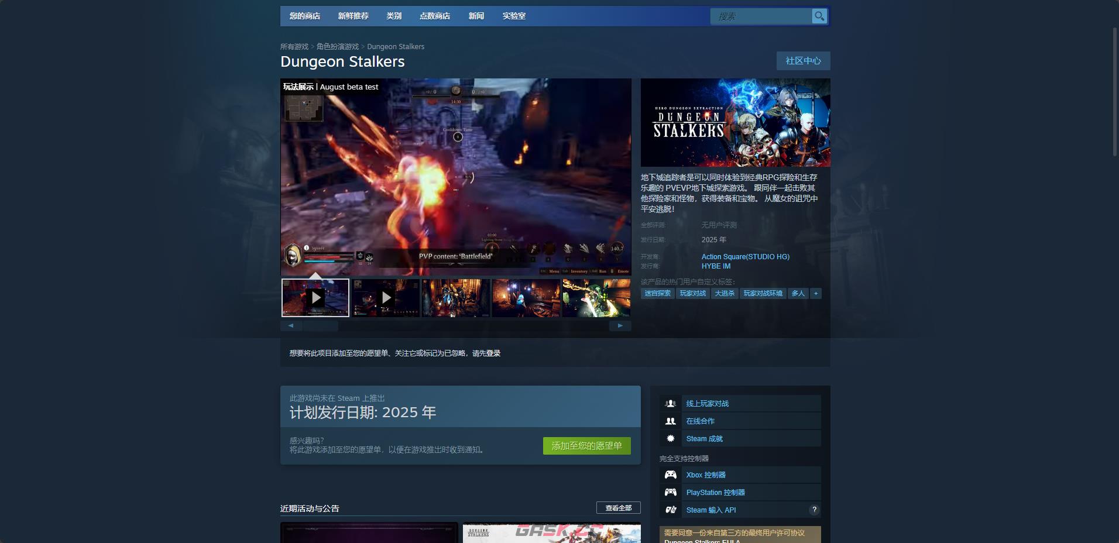Image resolution: width=1119 pixels, height=543 pixels.
Task: Go to 角色扮演游戏 breadcrumb
Action: click(338, 47)
